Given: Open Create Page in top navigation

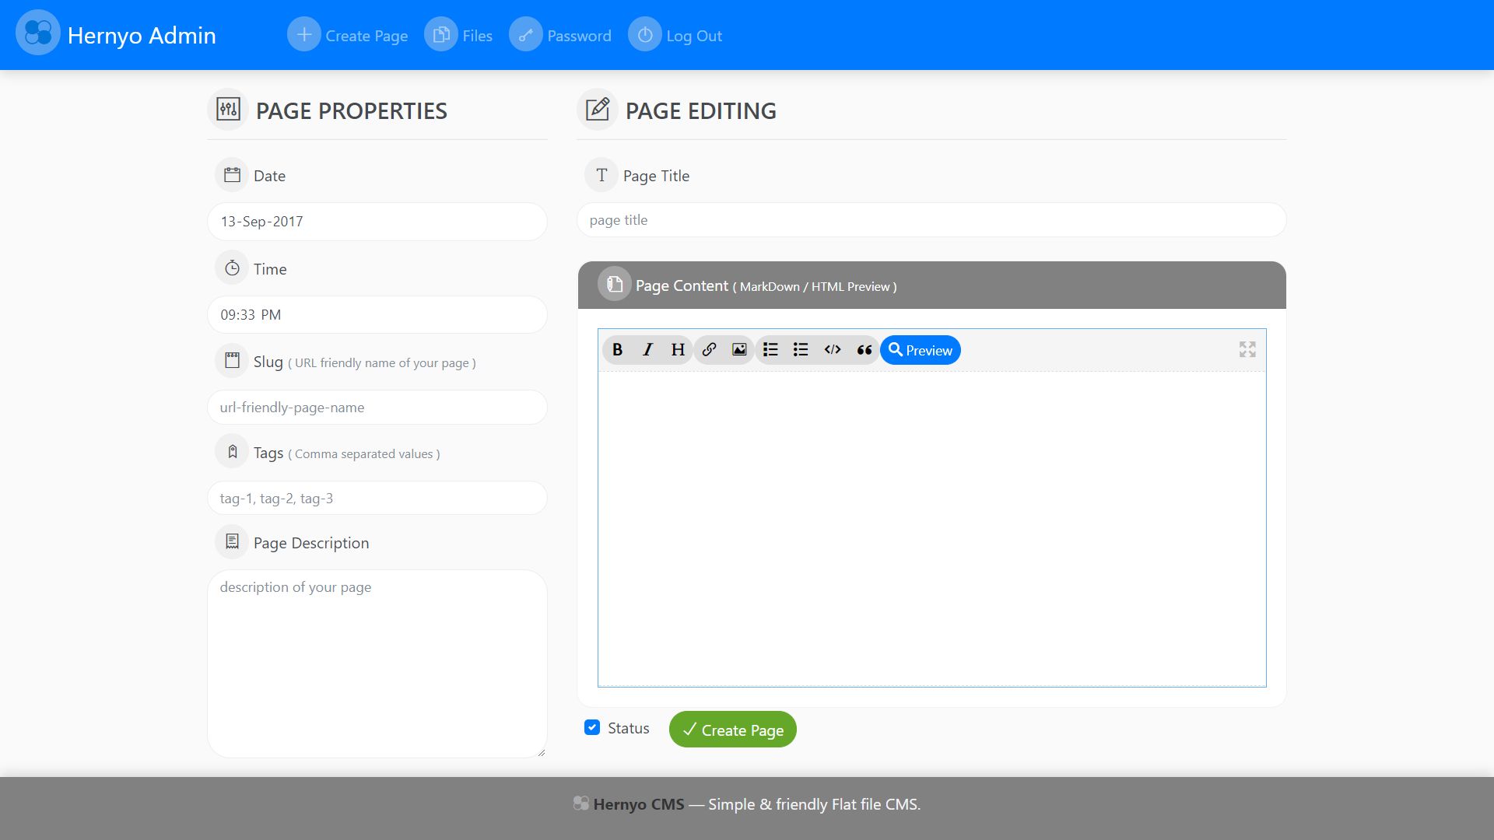Looking at the screenshot, I should pos(348,36).
